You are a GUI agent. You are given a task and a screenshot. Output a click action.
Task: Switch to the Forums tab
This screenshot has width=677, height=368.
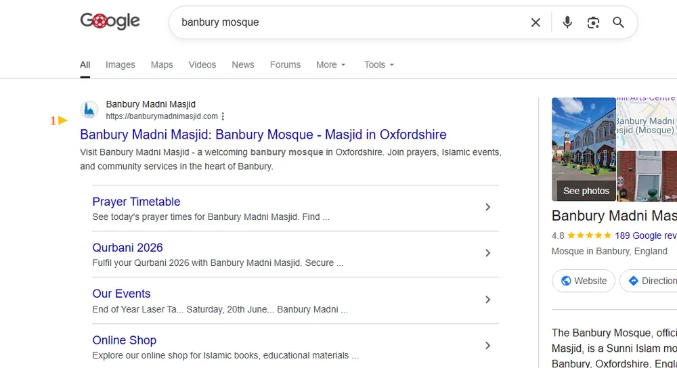click(285, 65)
